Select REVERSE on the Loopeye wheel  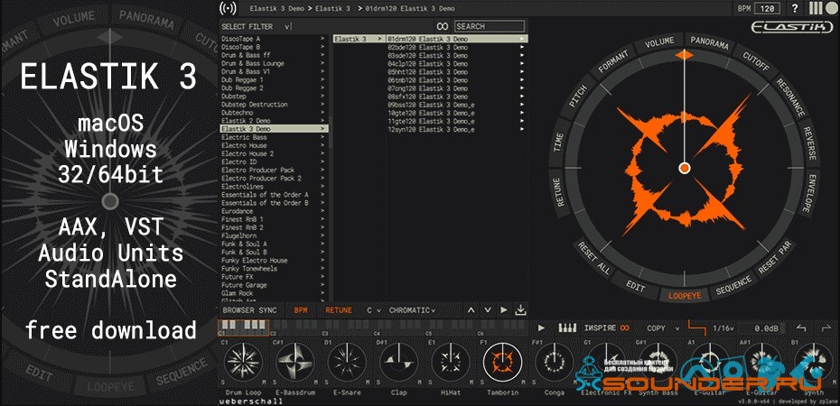pos(810,143)
